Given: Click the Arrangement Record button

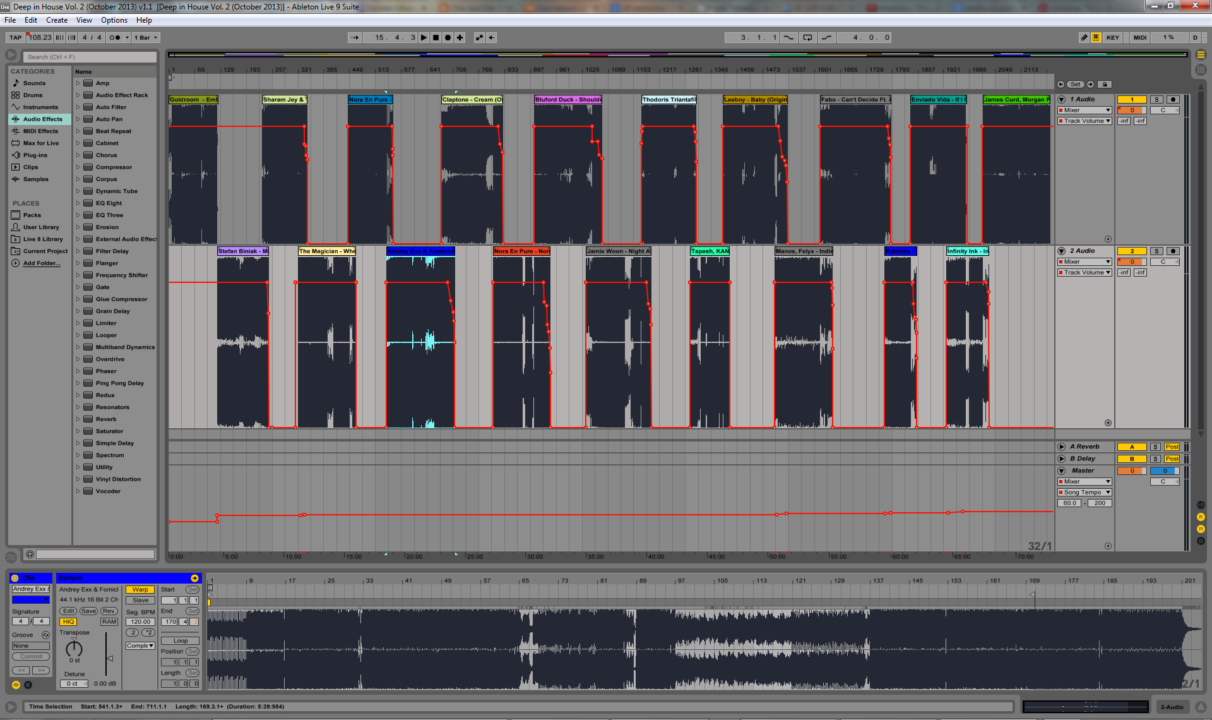Looking at the screenshot, I should click(448, 38).
